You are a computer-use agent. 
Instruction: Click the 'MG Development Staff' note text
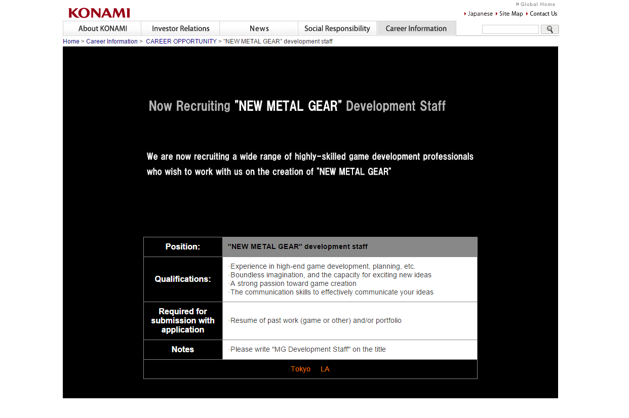tap(307, 349)
